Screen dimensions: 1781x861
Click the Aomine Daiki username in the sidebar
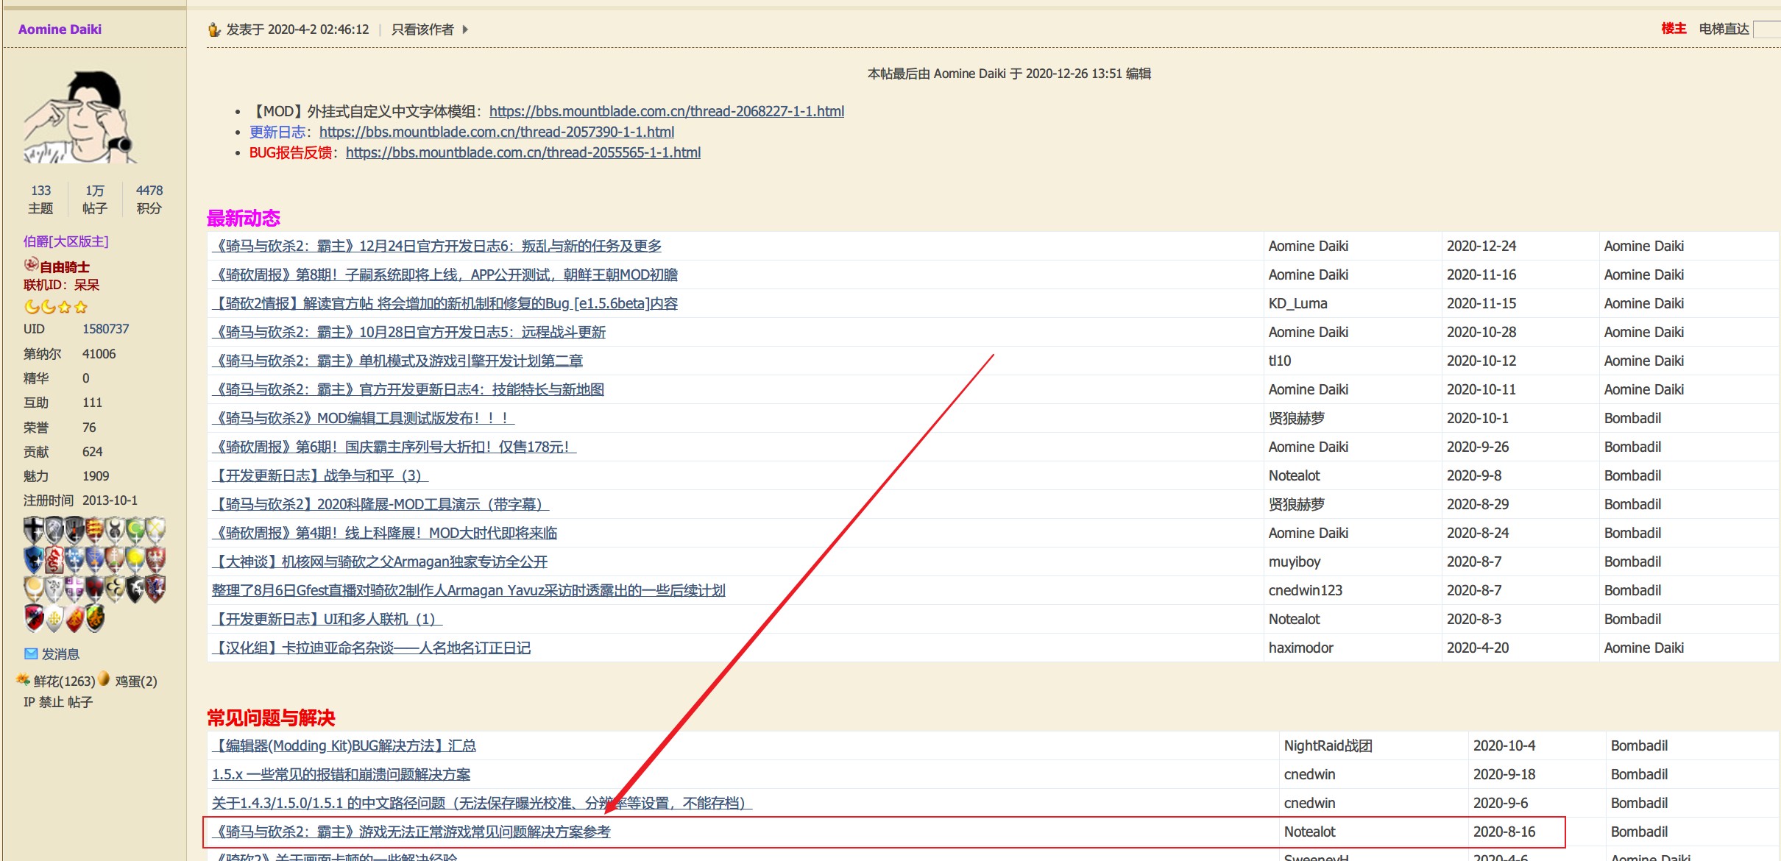tap(60, 29)
